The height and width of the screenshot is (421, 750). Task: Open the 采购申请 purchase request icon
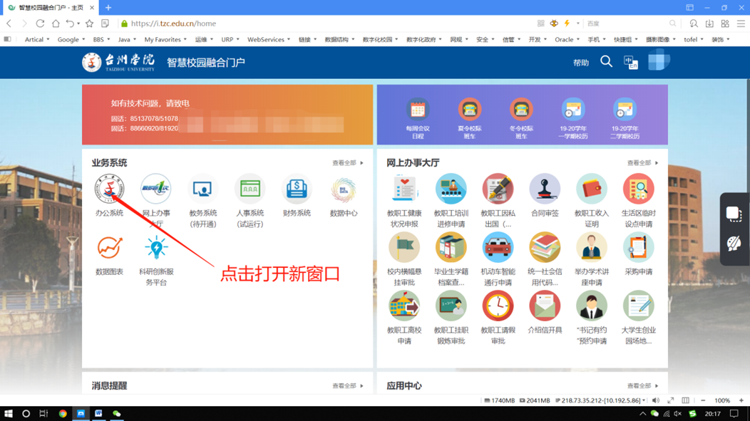click(638, 249)
